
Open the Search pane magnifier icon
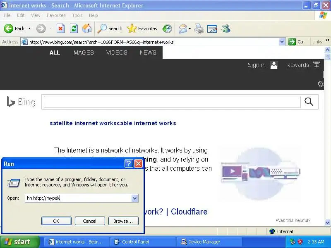(102, 29)
